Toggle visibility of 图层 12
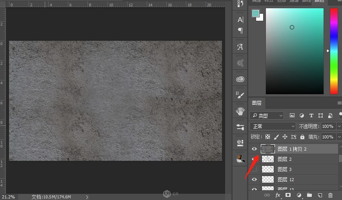This screenshot has height=200, width=342. pyautogui.click(x=254, y=180)
